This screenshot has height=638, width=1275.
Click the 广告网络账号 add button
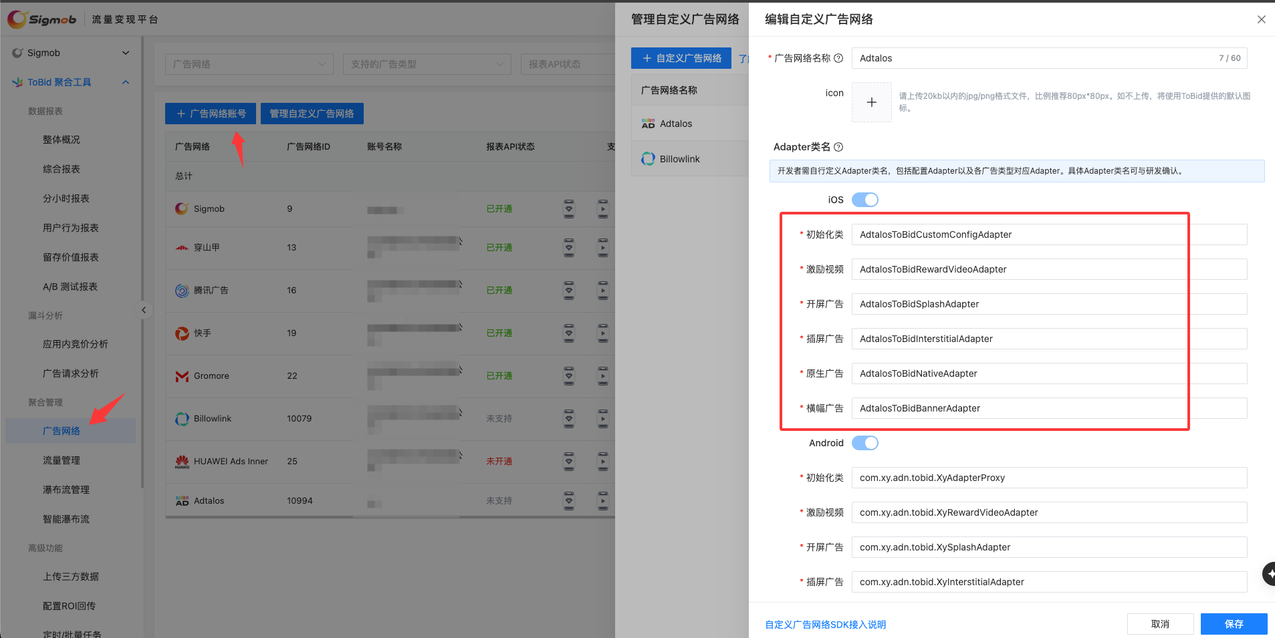(211, 114)
